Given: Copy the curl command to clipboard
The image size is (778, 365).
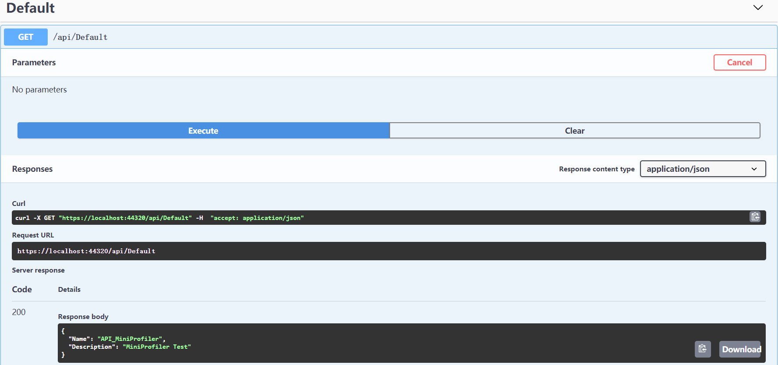Looking at the screenshot, I should click(755, 217).
